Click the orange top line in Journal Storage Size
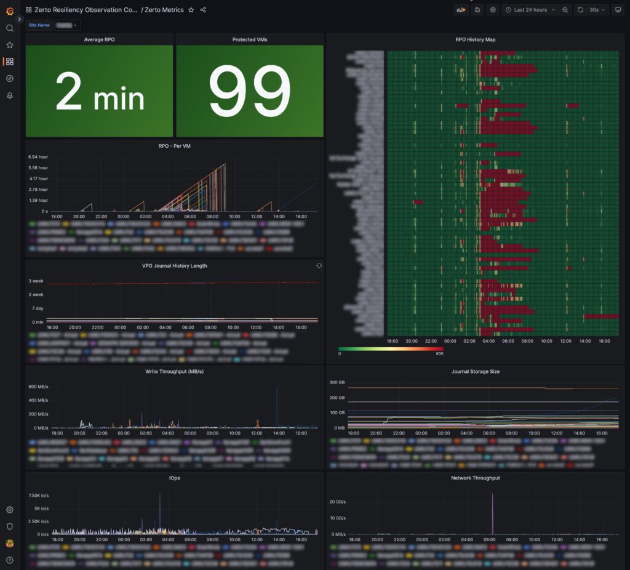This screenshot has height=570, width=630. pos(483,388)
